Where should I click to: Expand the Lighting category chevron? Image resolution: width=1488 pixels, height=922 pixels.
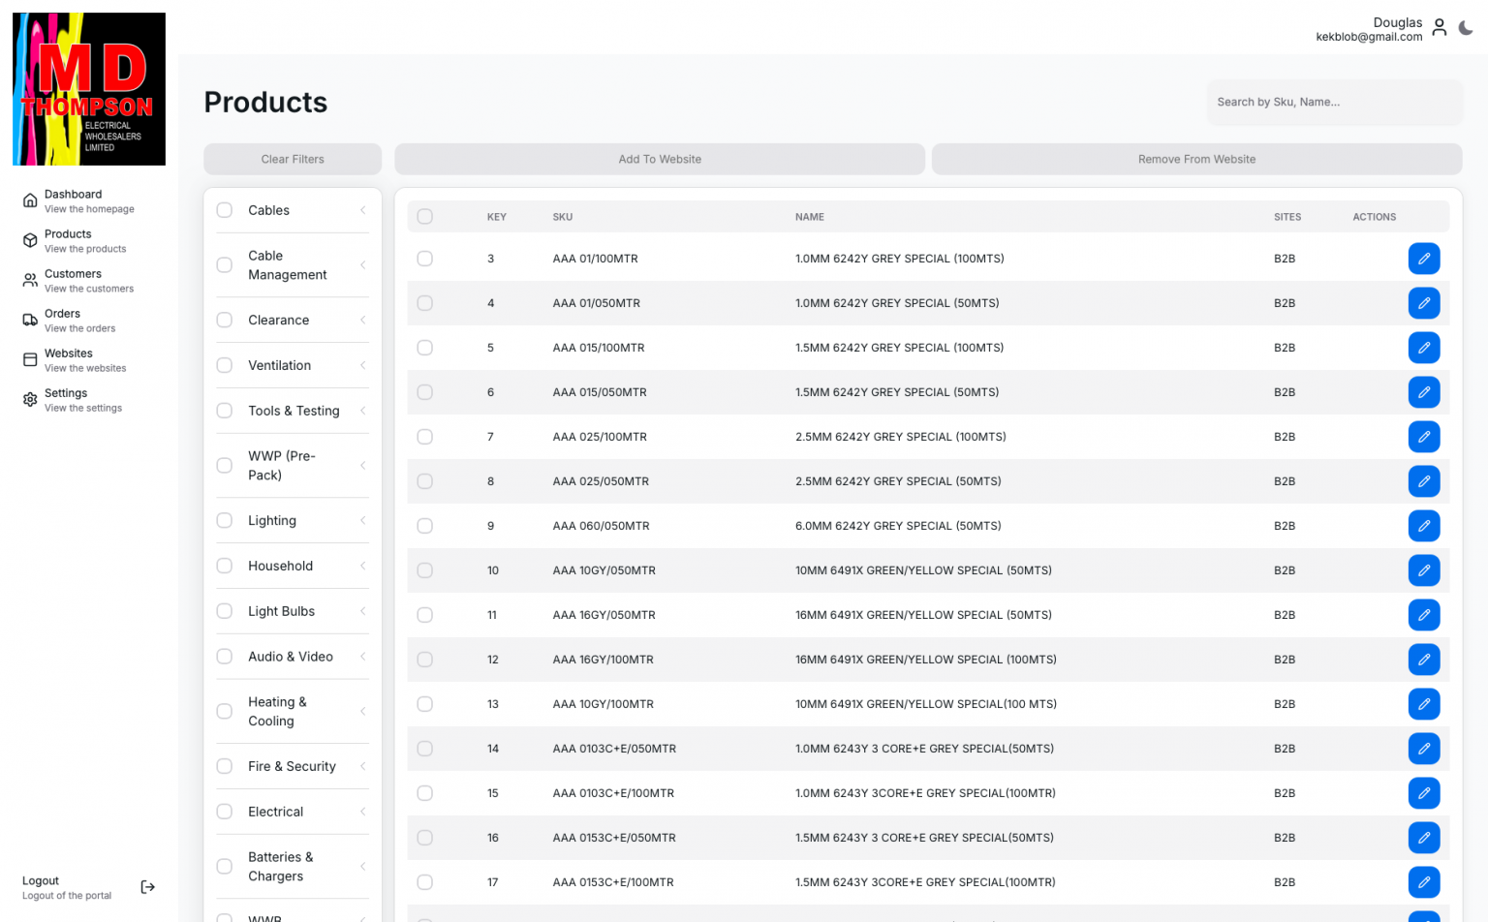click(x=363, y=521)
